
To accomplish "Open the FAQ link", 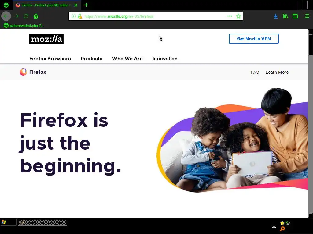I will (x=255, y=72).
